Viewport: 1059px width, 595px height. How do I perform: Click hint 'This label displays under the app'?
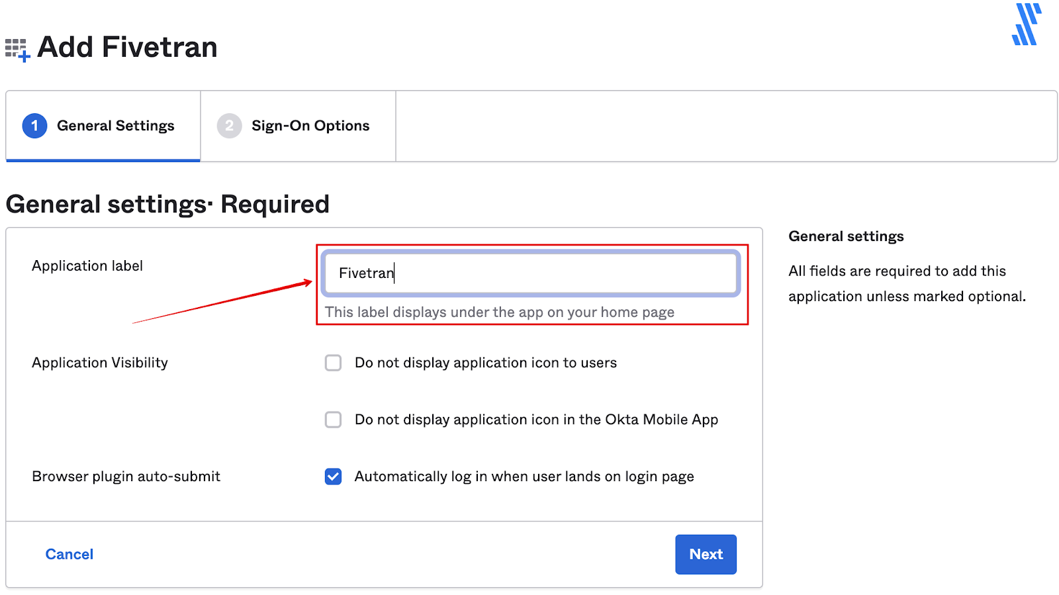point(500,312)
